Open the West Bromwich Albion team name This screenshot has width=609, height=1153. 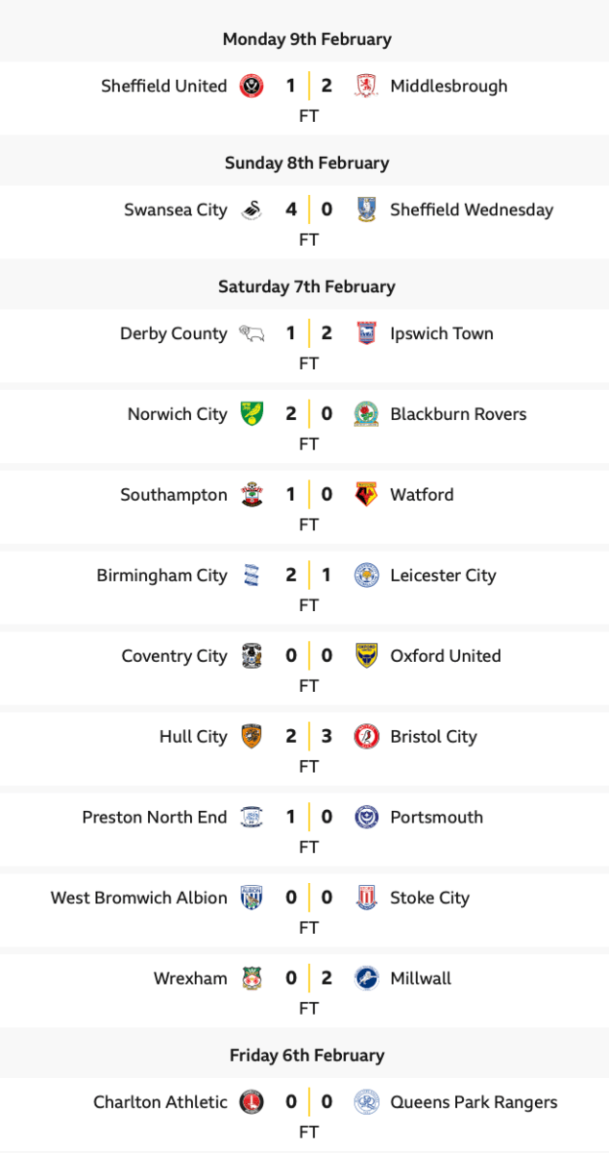(x=139, y=898)
